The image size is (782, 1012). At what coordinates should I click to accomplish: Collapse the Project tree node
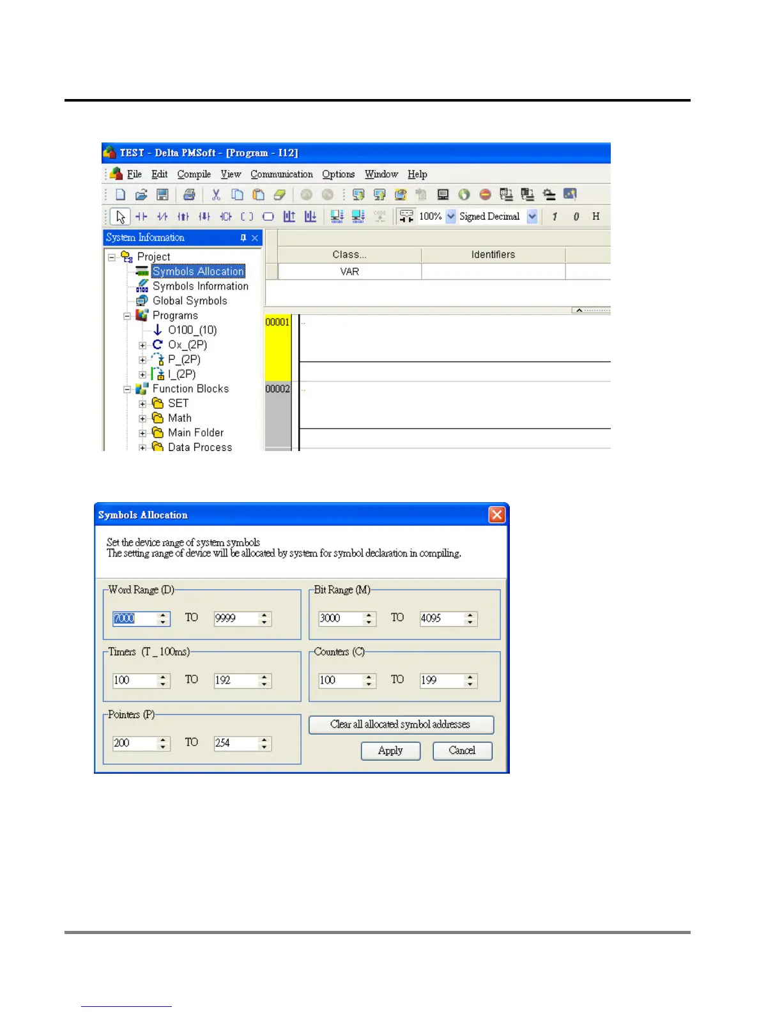point(112,257)
